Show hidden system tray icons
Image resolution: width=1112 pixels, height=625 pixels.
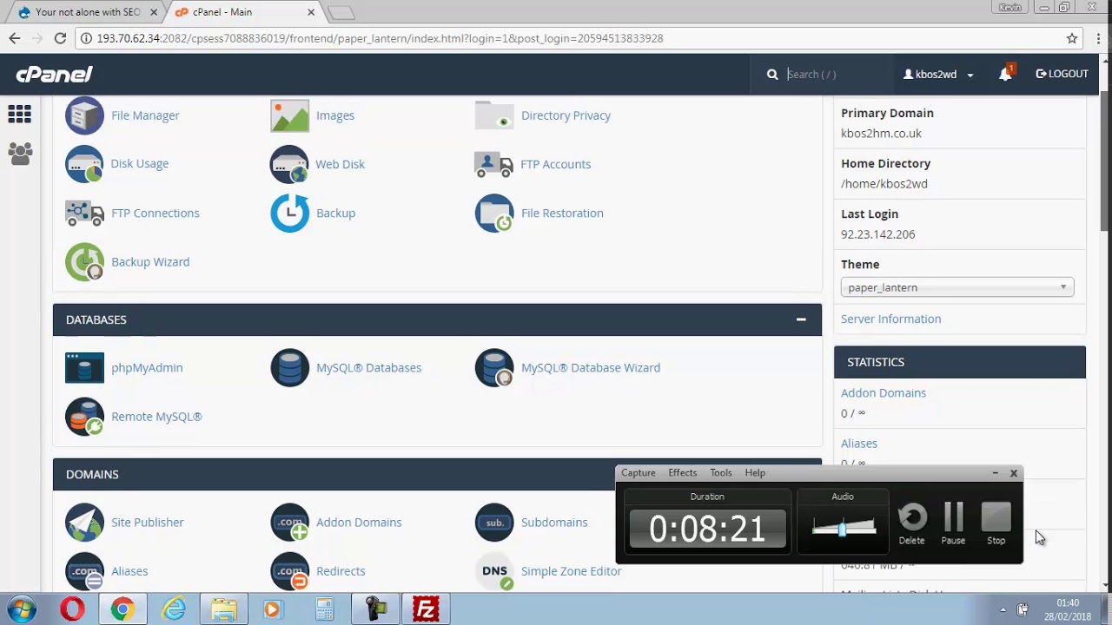tap(1003, 609)
